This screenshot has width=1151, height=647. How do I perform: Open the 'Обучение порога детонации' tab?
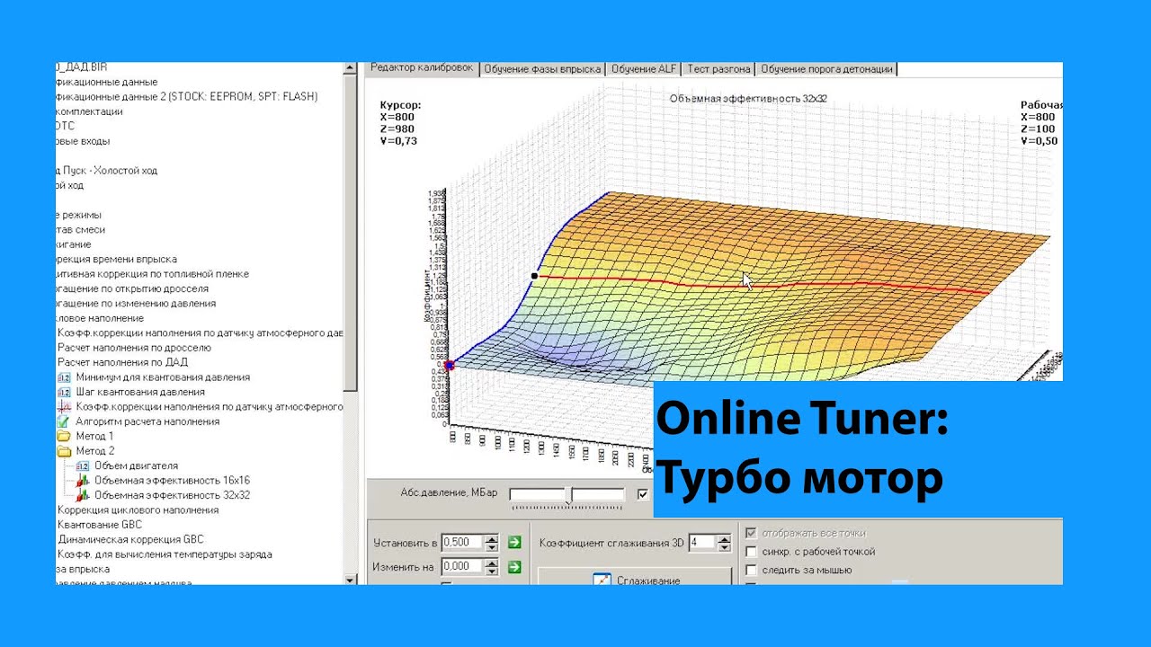[x=827, y=69]
